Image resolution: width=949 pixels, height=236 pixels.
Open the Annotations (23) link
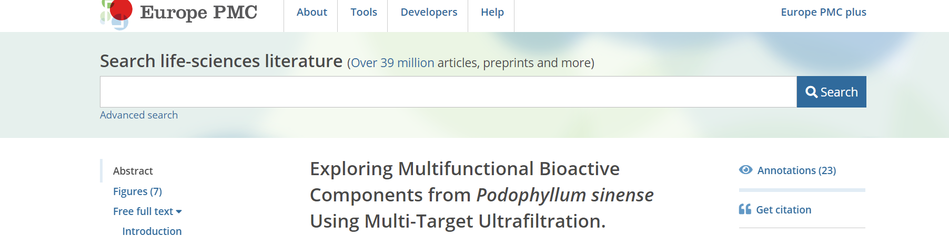point(796,170)
